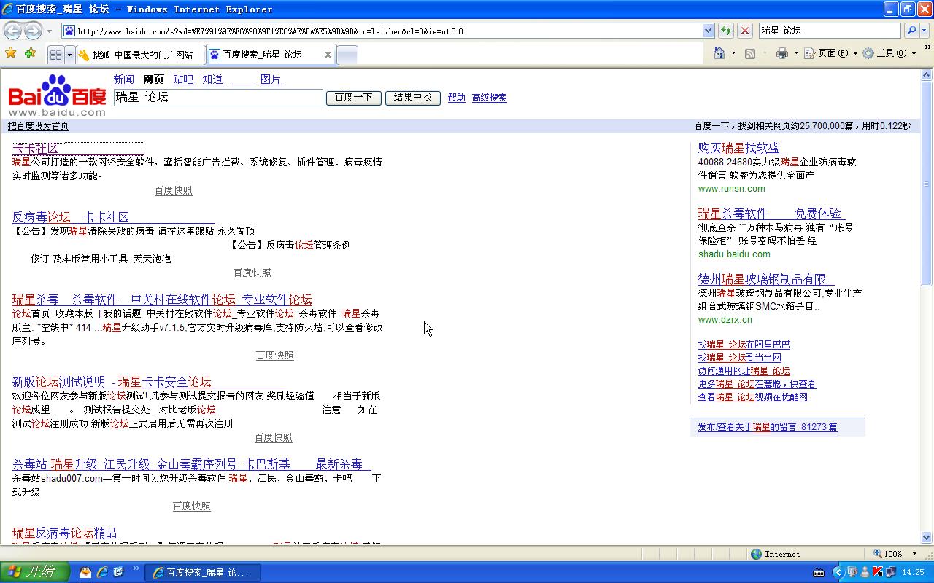The width and height of the screenshot is (934, 583).
Task: Click the magnifier search icon in IE toolbar
Action: (911, 31)
